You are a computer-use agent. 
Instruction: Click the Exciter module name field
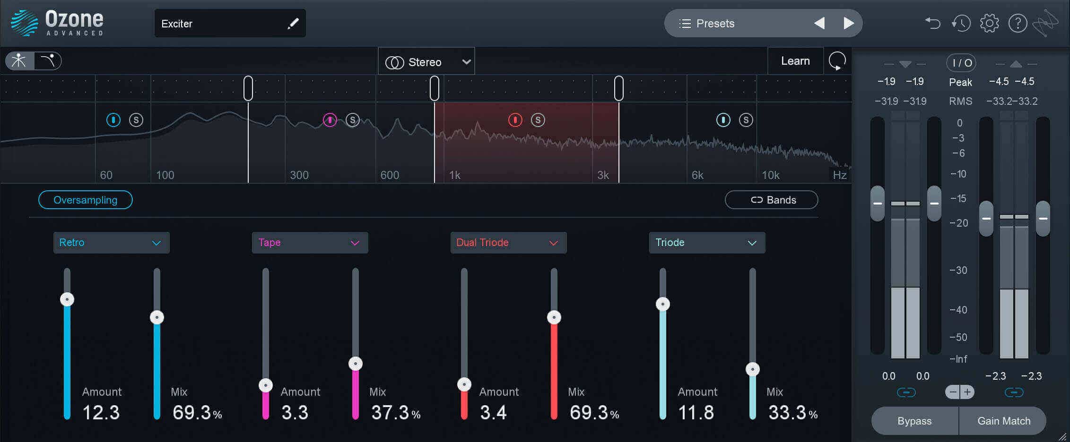[x=230, y=23]
